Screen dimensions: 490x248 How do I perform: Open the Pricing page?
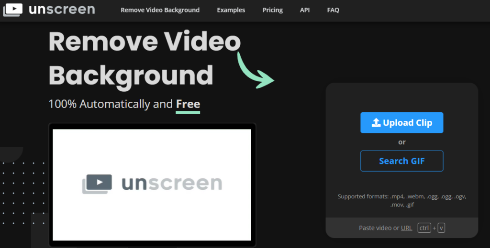pyautogui.click(x=272, y=10)
